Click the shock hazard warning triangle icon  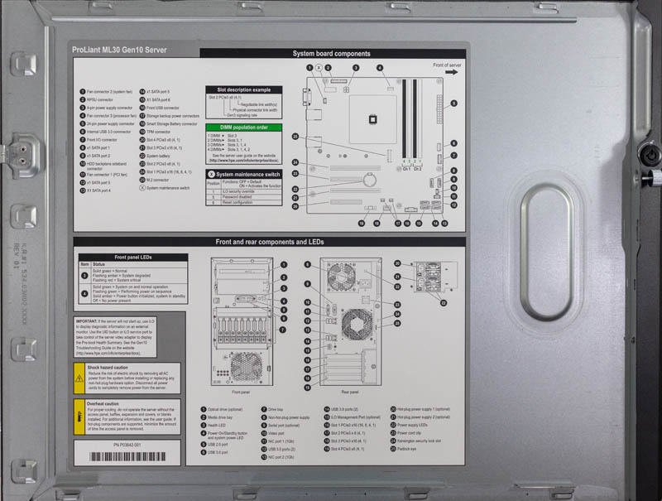tap(79, 378)
